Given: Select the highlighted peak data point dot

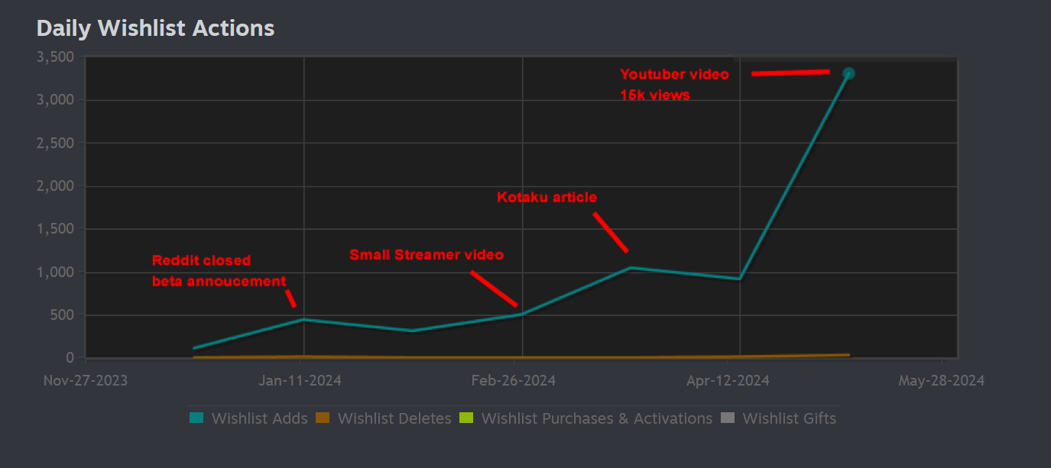Looking at the screenshot, I should [848, 73].
